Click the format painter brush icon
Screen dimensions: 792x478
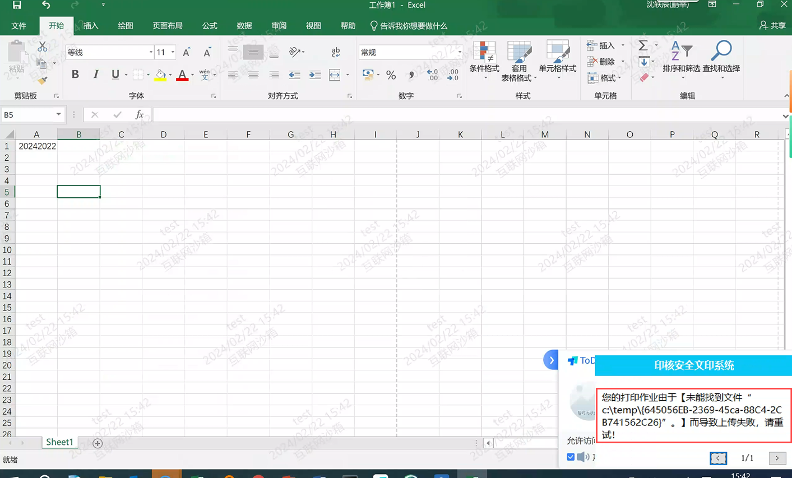[42, 80]
